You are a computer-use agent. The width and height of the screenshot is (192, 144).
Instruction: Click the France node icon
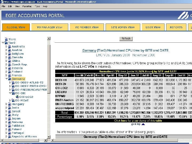click(x=10, y=75)
